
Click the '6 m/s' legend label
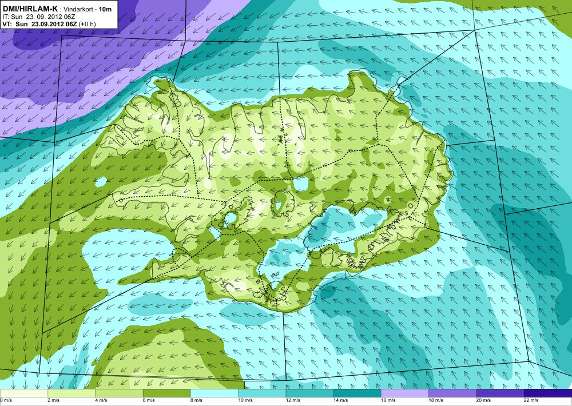[x=149, y=400]
